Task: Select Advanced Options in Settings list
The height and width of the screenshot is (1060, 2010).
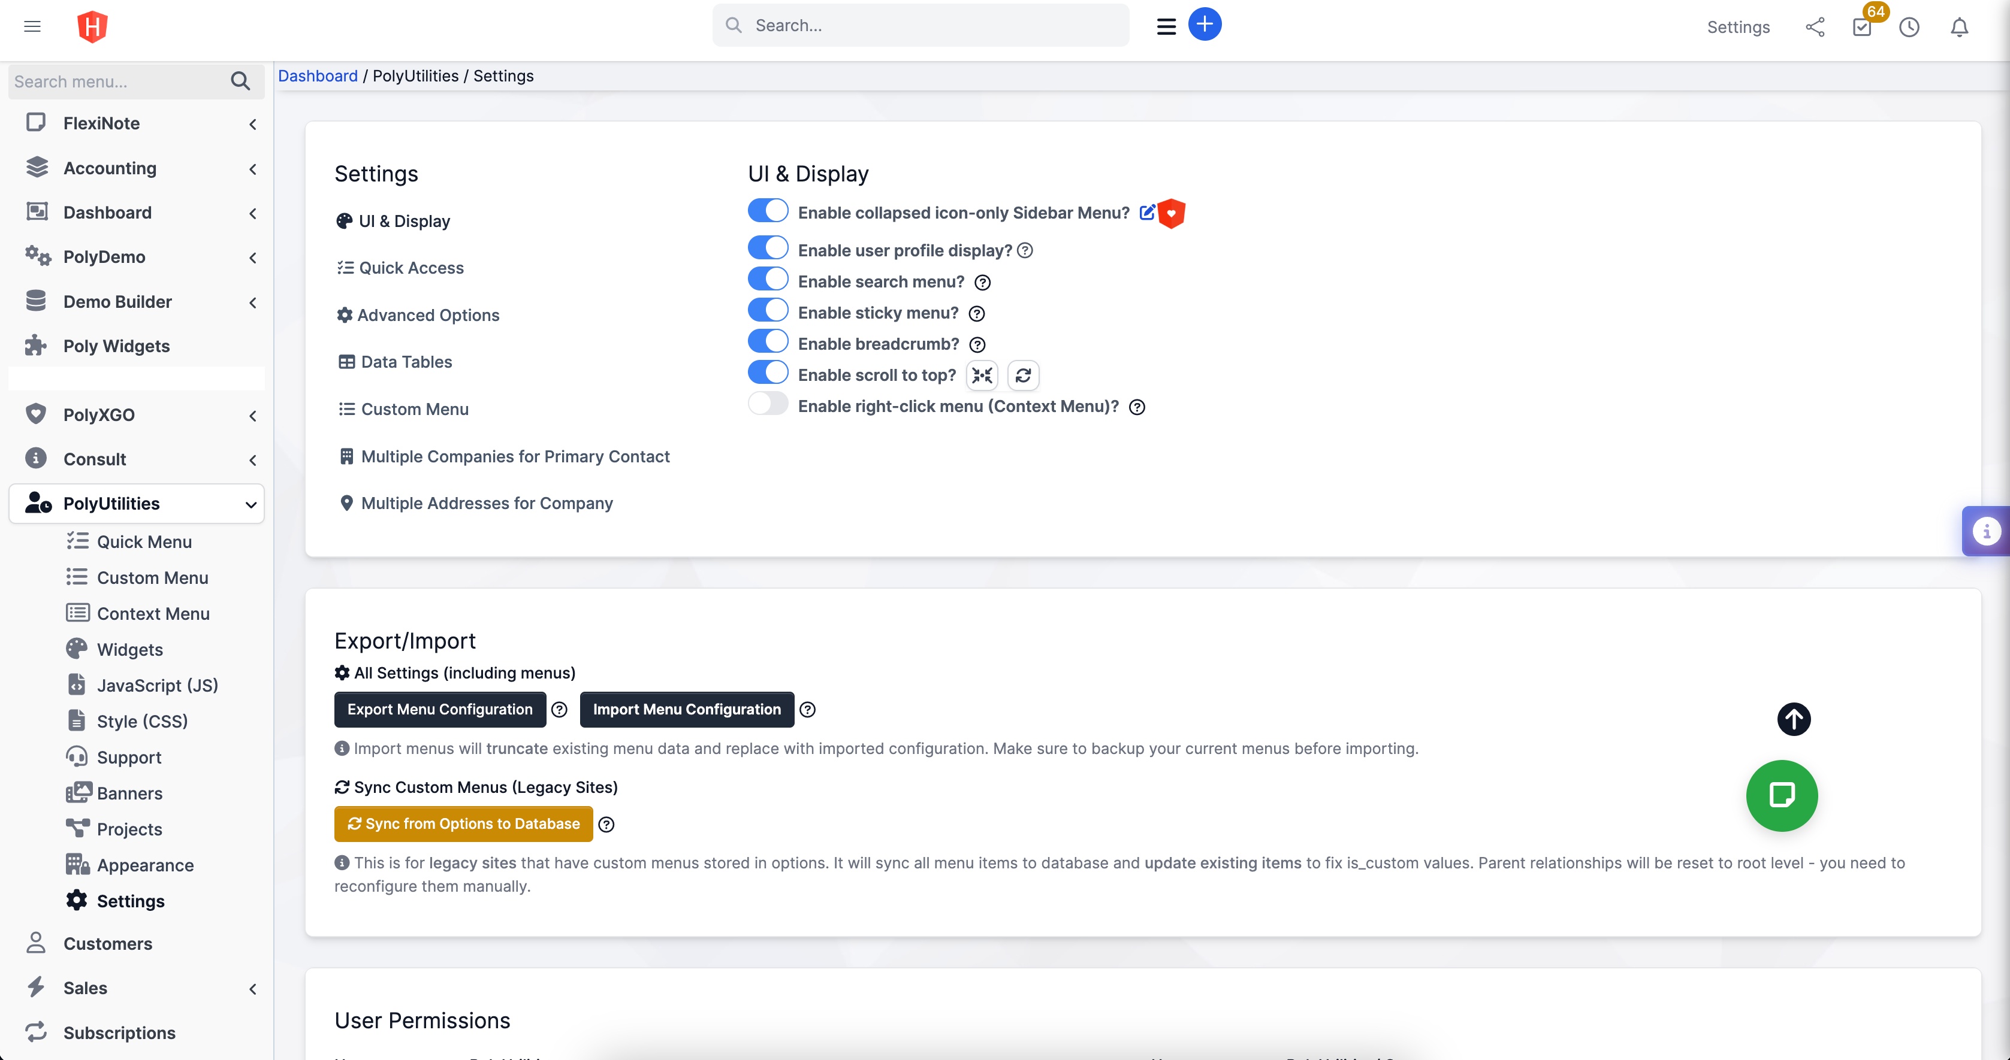Action: [428, 315]
